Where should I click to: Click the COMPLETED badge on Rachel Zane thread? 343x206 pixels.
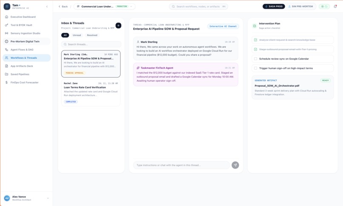(71, 102)
